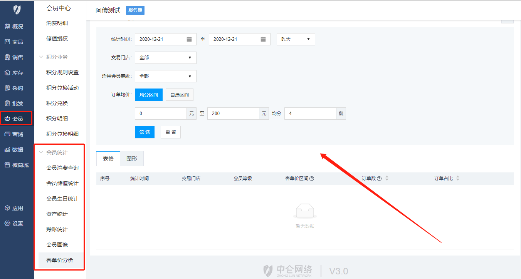Open the 昨天 quick date range dropdown
This screenshot has width=521, height=279.
point(296,39)
